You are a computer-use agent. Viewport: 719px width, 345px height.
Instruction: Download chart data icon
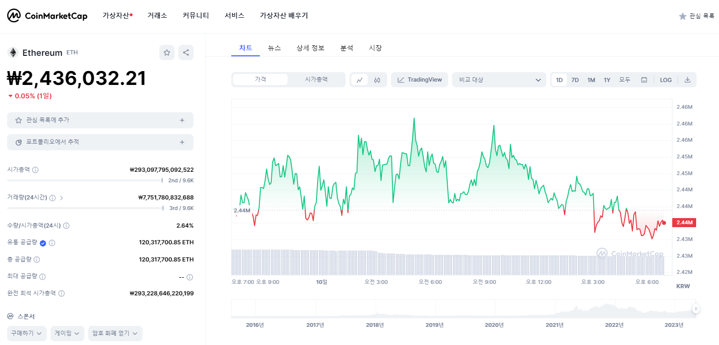tap(688, 80)
